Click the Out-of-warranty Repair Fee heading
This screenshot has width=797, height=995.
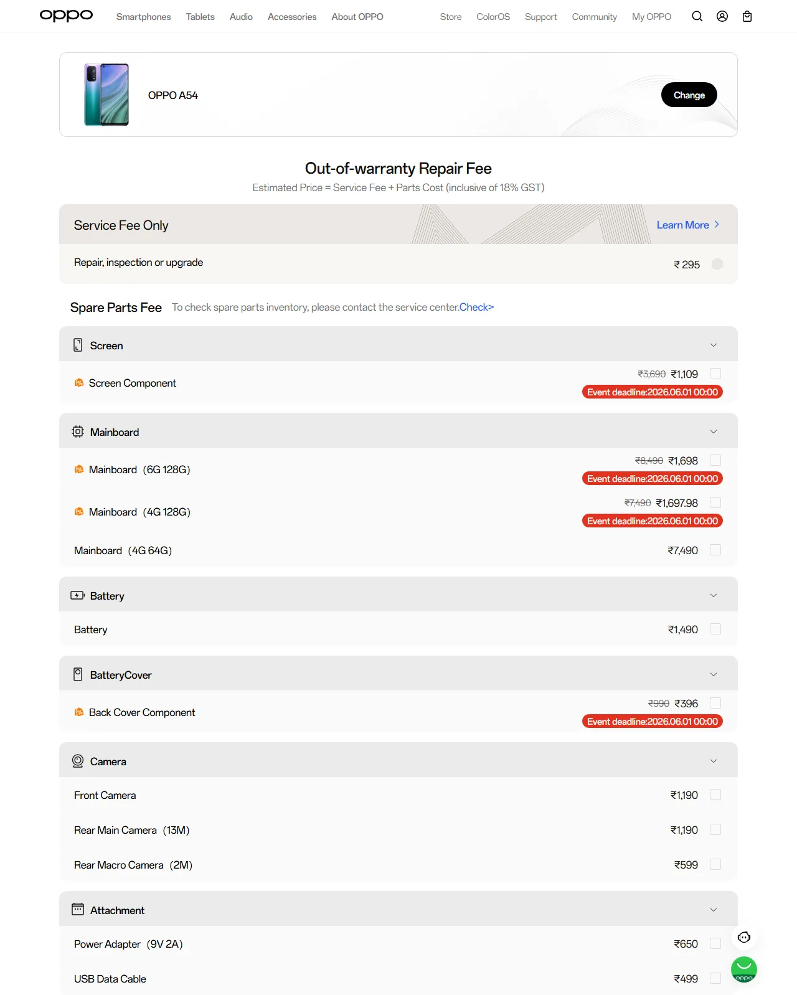point(398,168)
